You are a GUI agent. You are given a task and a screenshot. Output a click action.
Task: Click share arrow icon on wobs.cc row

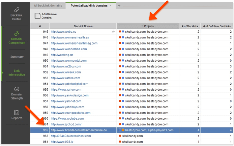click(113, 32)
